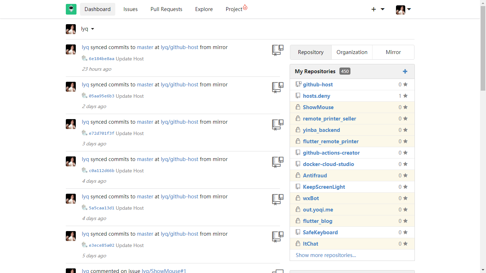Screen dimensions: 486x273
Task: Expand the lyq user context dropdown
Action: [92, 29]
